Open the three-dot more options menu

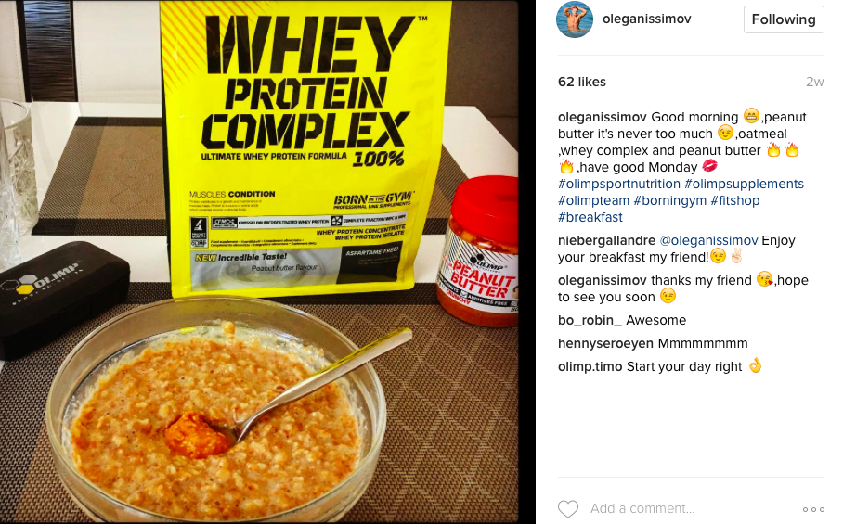point(813,509)
